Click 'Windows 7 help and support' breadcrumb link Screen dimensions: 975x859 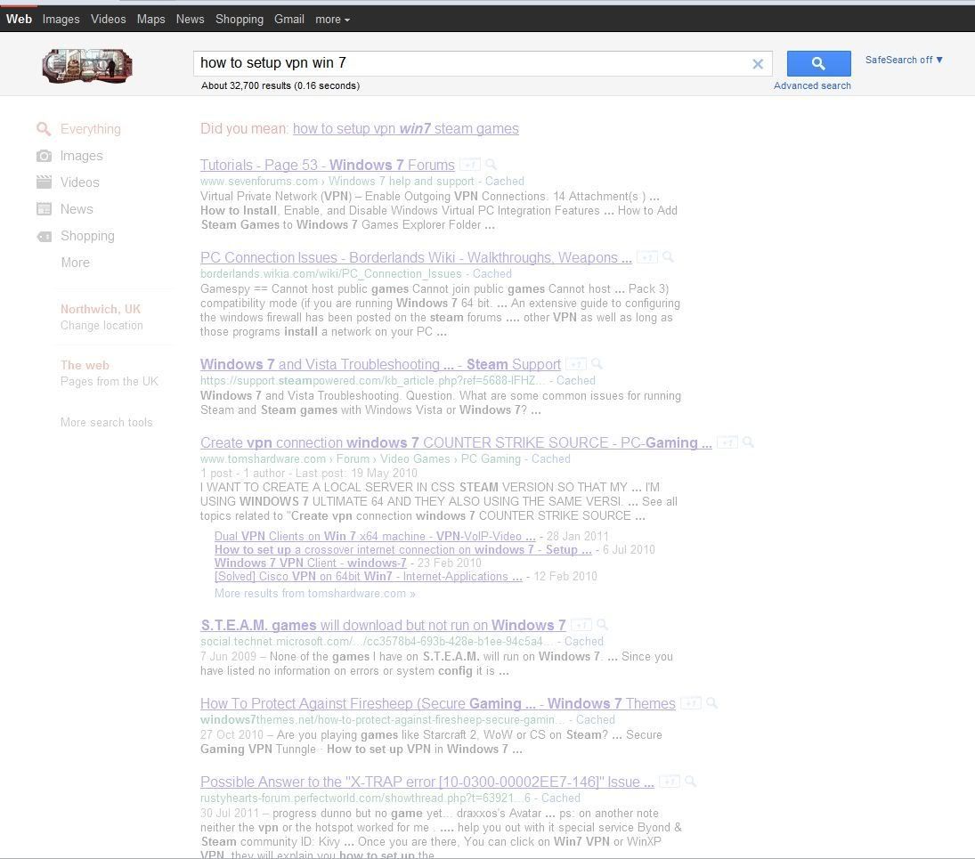[401, 181]
